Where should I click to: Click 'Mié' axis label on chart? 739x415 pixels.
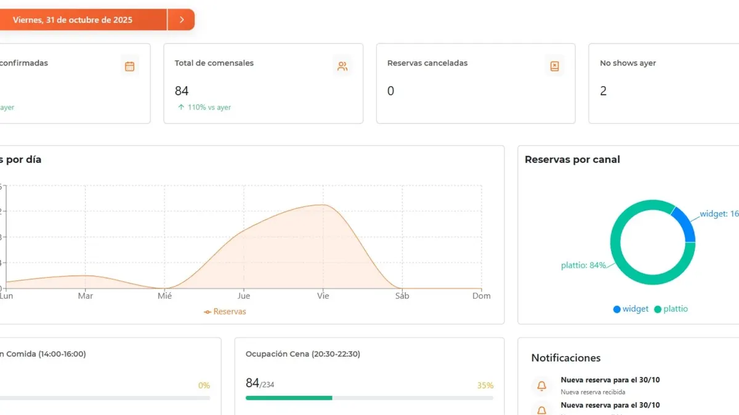coord(164,296)
